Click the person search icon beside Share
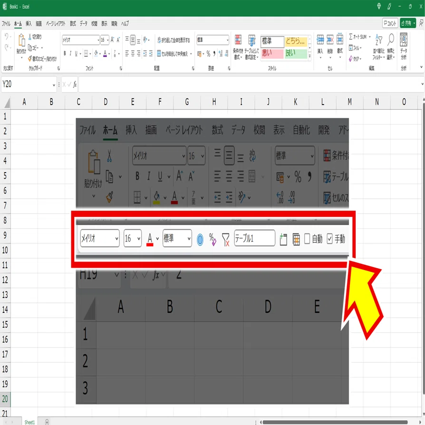This screenshot has height=425, width=425. [x=421, y=23]
